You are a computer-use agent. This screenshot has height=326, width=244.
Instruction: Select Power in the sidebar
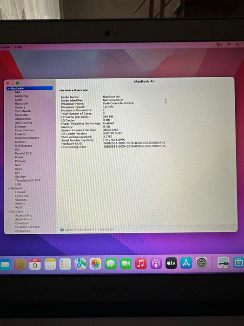pos(19,157)
